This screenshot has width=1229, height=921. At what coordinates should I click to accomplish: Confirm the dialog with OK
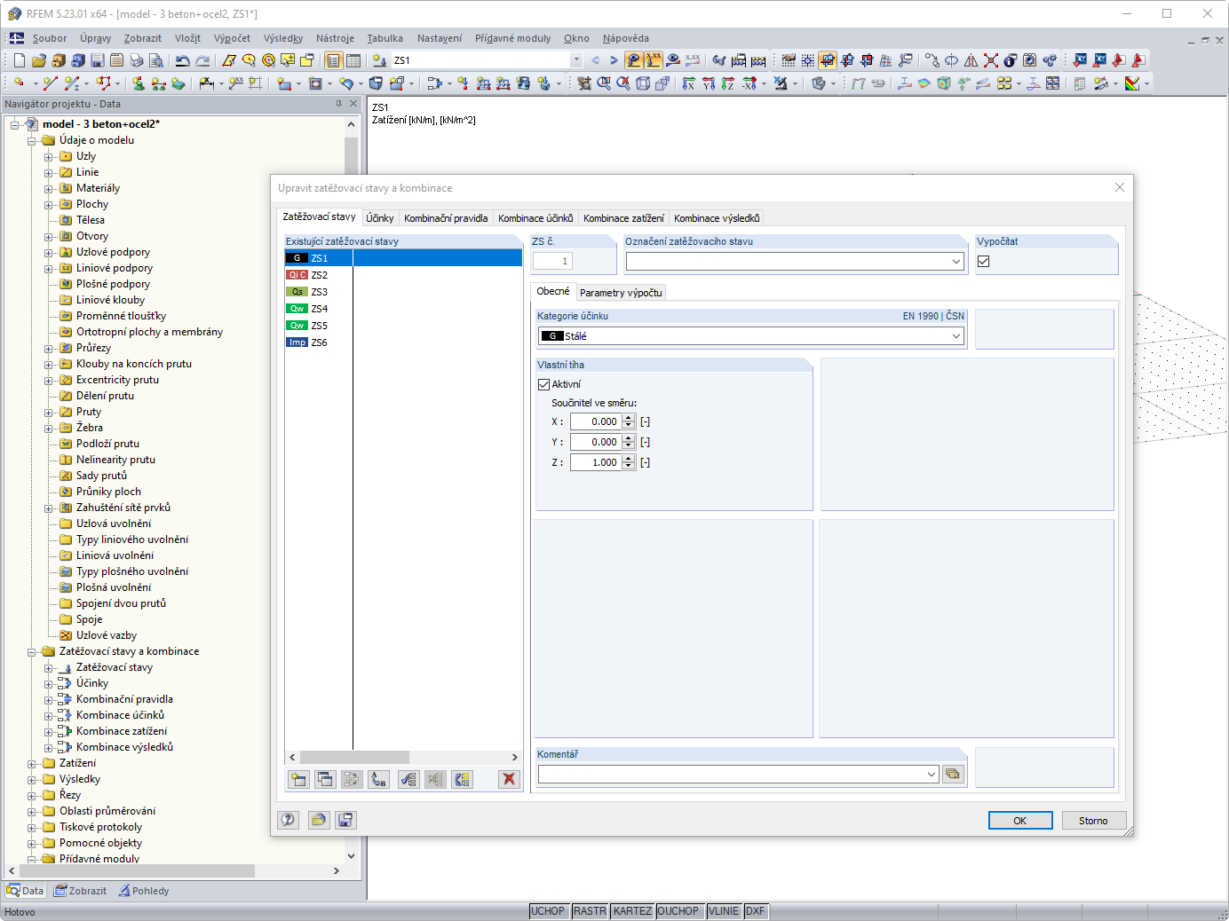pyautogui.click(x=1019, y=820)
